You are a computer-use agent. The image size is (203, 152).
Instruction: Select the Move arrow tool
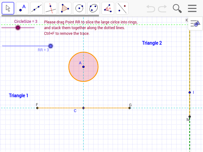pyautogui.click(x=8, y=8)
